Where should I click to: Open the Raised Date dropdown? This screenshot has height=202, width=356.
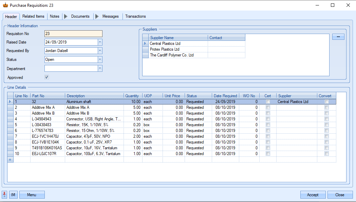coord(100,42)
